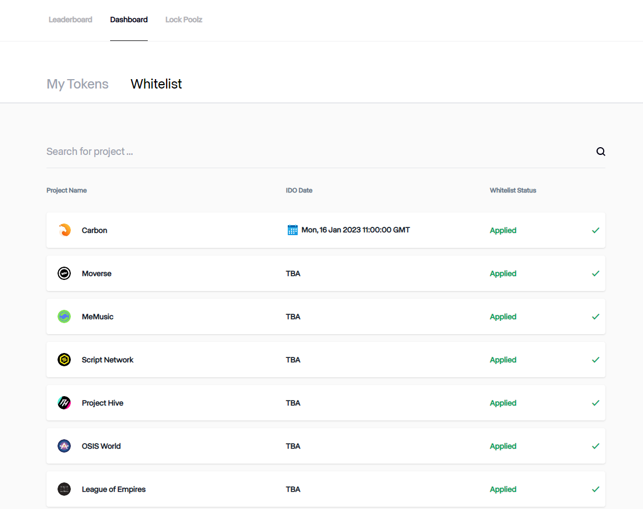This screenshot has height=509, width=643.
Task: Click the Project Hive logo
Action: click(x=64, y=403)
